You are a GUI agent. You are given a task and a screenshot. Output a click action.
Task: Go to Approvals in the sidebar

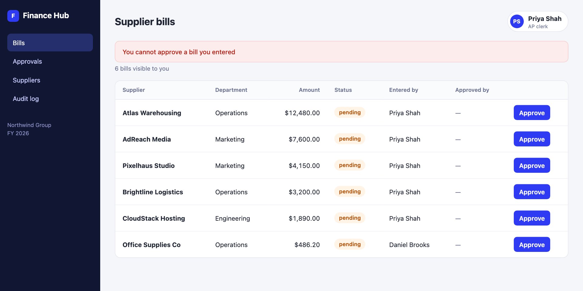(x=50, y=62)
